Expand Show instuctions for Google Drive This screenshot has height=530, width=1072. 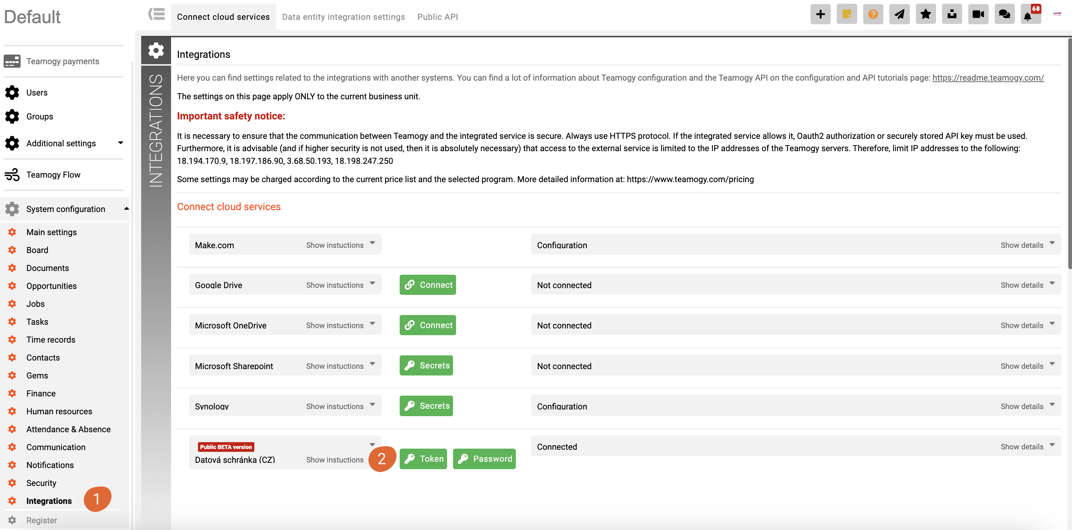(340, 285)
